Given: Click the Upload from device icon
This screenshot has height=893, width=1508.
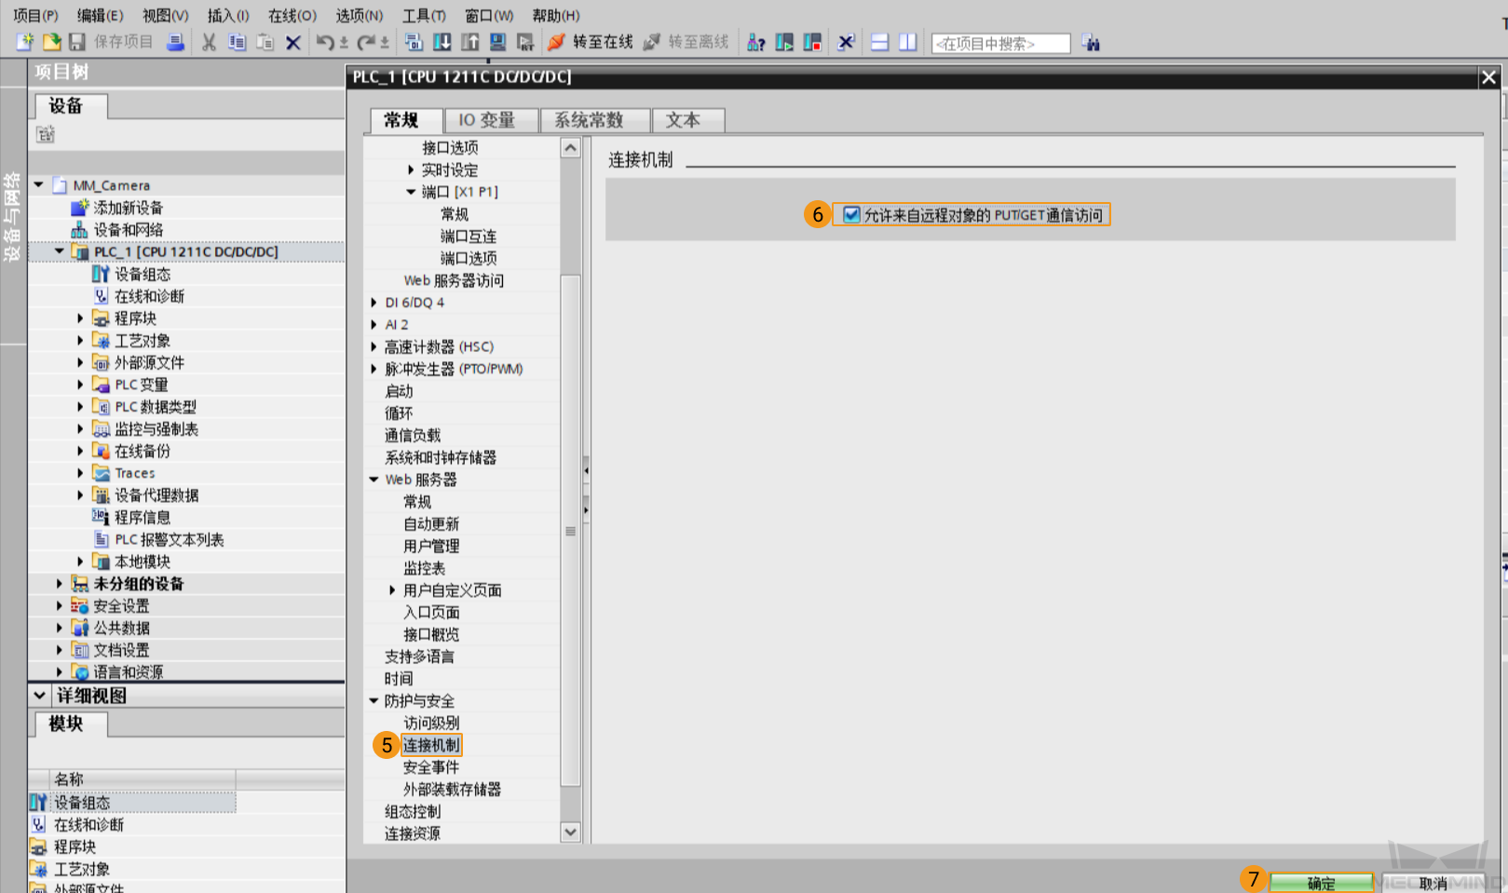Looking at the screenshot, I should (x=470, y=42).
